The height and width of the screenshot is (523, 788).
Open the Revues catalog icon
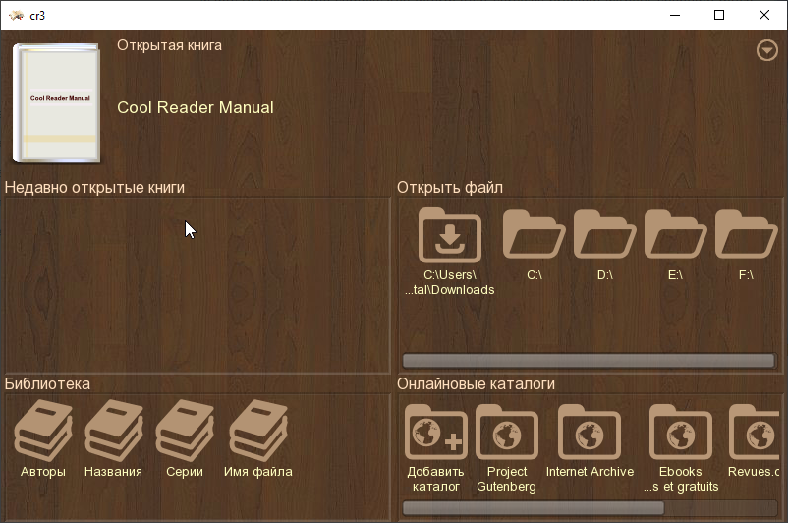(754, 432)
